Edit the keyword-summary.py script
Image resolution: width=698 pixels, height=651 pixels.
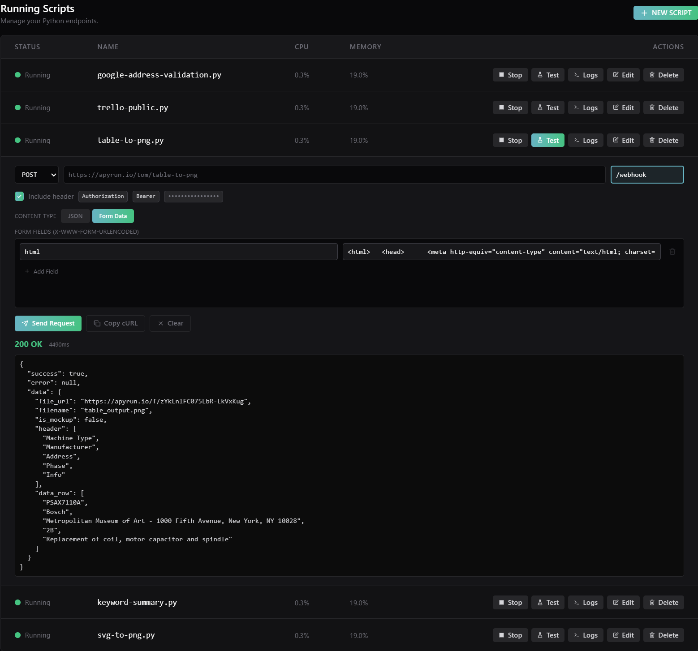(x=623, y=602)
